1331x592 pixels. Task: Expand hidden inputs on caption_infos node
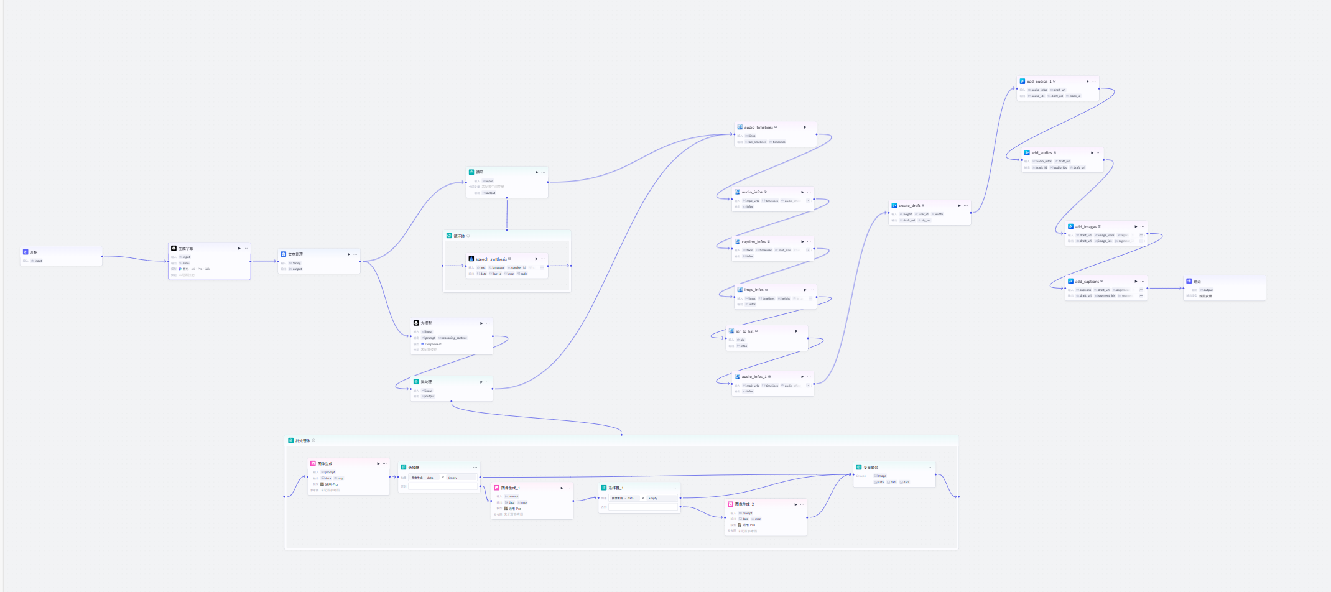[x=808, y=250]
